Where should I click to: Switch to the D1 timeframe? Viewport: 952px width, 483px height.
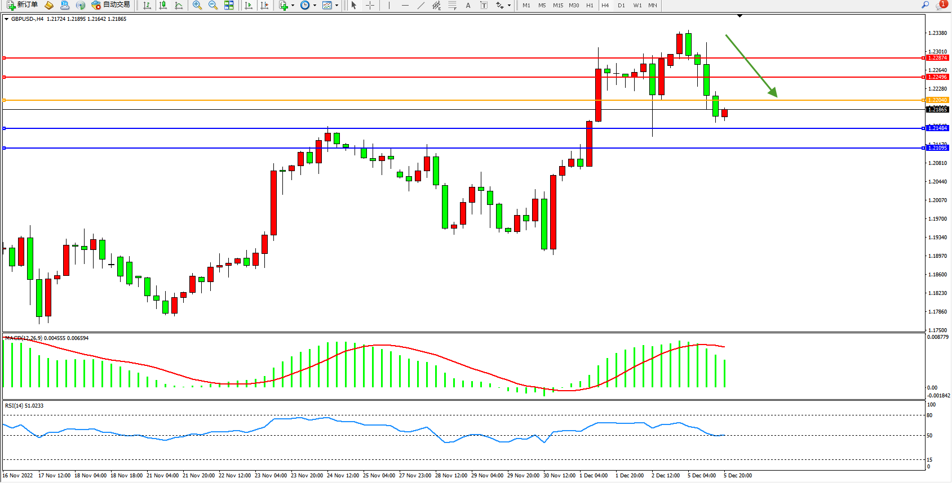tap(621, 5)
